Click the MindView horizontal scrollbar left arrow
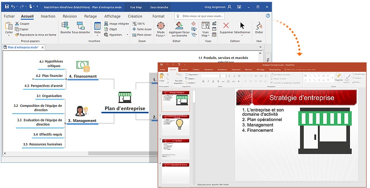370x188 pixels. click(x=5, y=153)
